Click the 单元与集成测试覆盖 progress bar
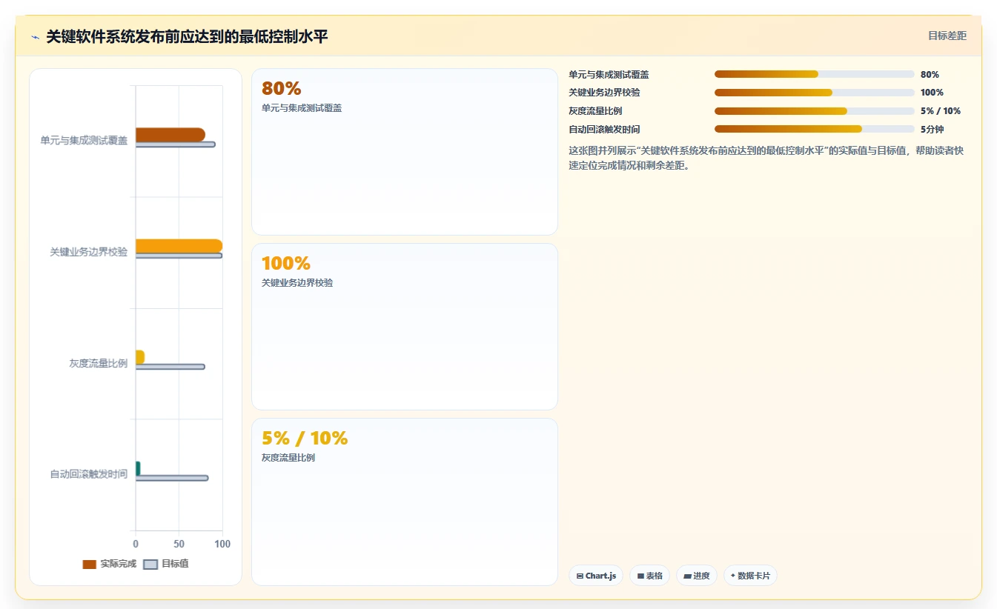Image resolution: width=997 pixels, height=609 pixels. [x=814, y=74]
